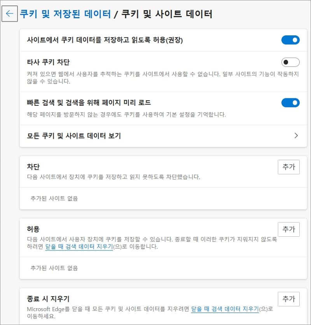
Task: Enable the 타사 쿠키 차단 toggle
Action: (290, 62)
